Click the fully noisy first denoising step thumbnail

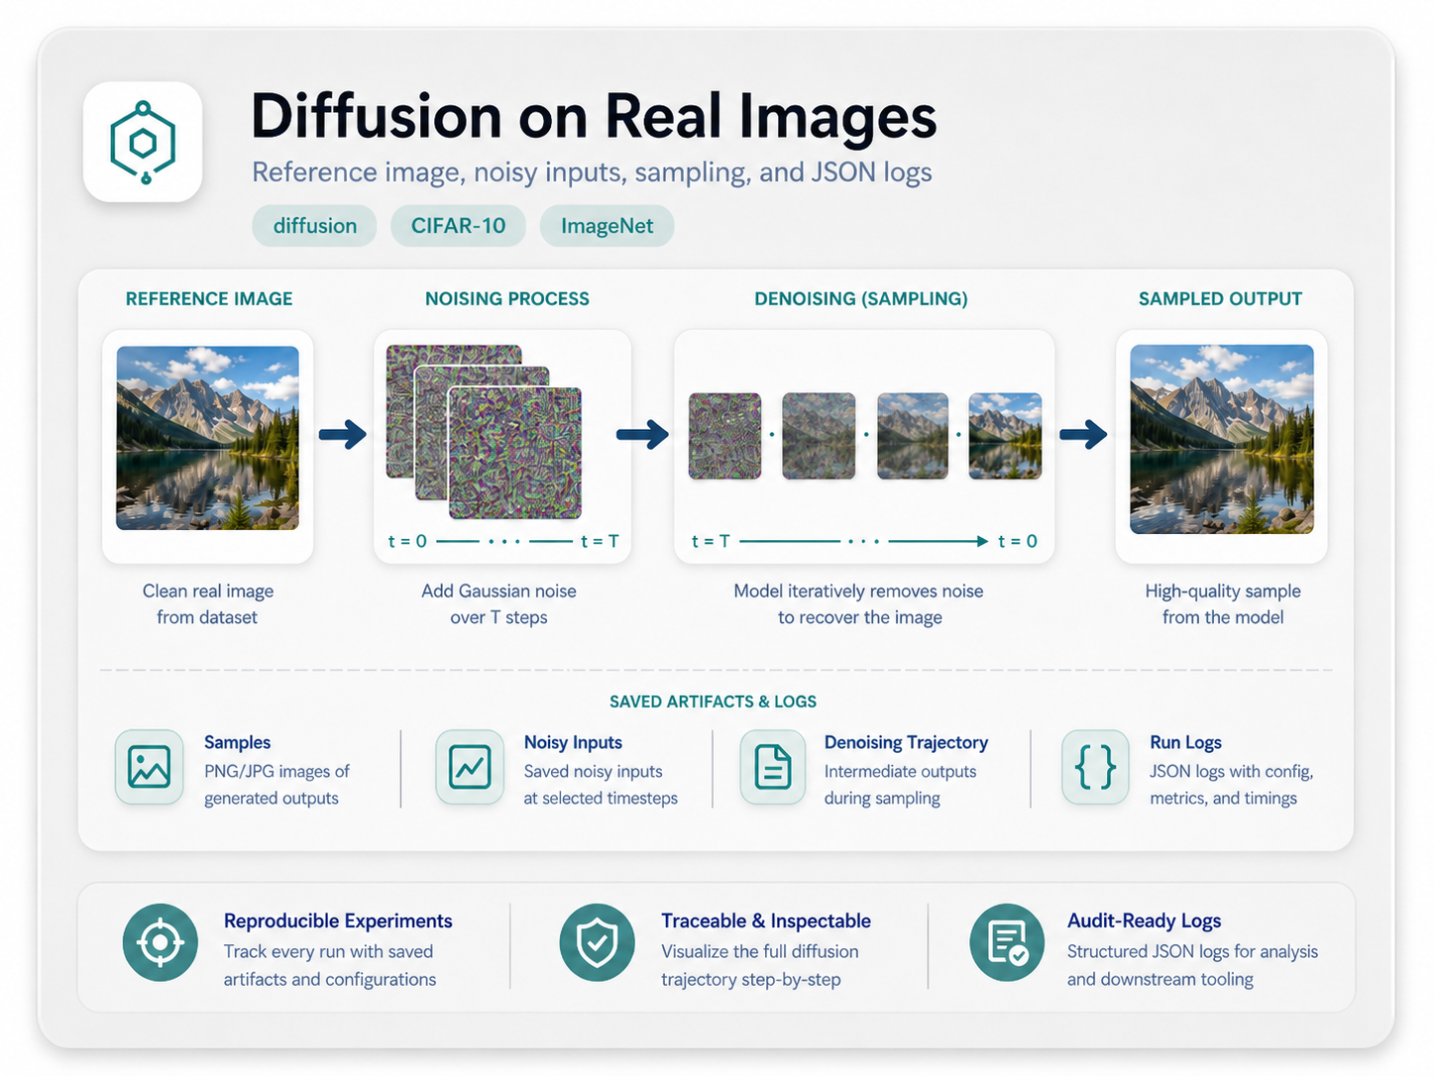(725, 436)
